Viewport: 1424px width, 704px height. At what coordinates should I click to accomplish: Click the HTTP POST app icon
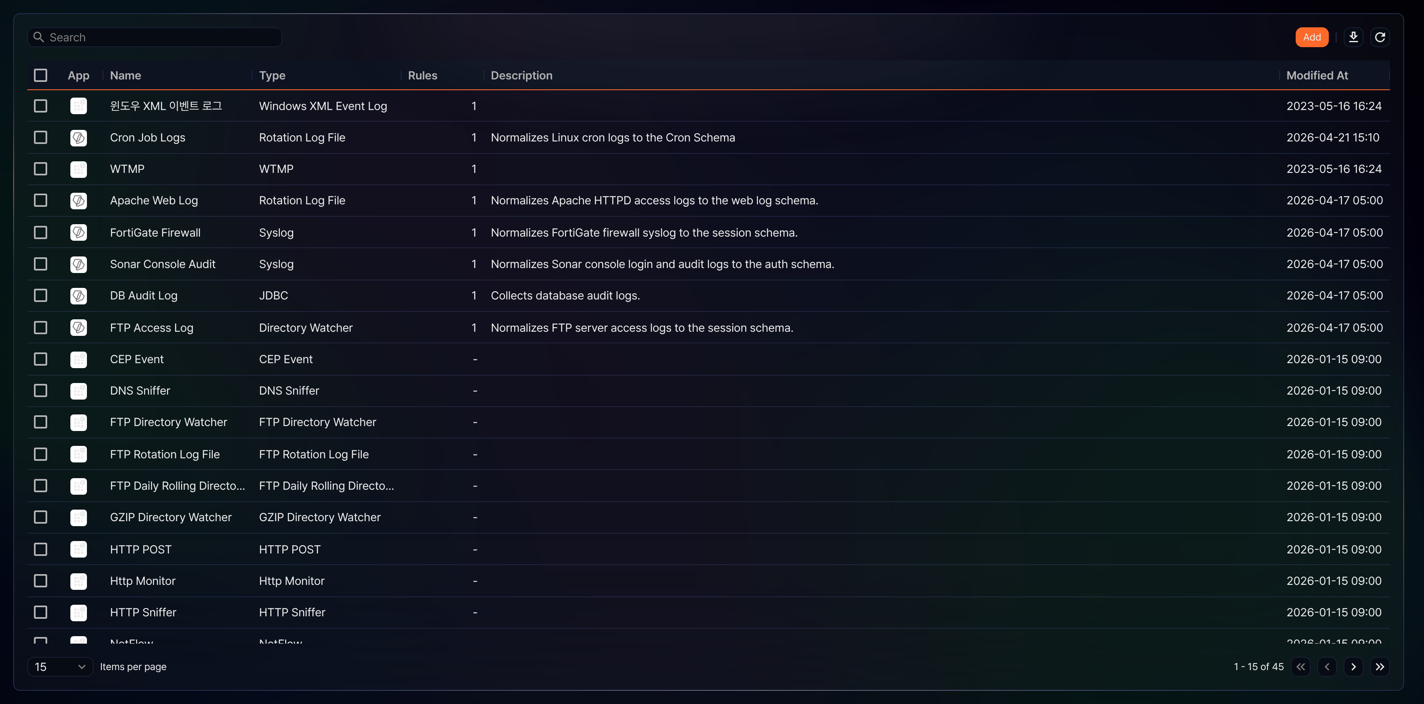coord(79,549)
